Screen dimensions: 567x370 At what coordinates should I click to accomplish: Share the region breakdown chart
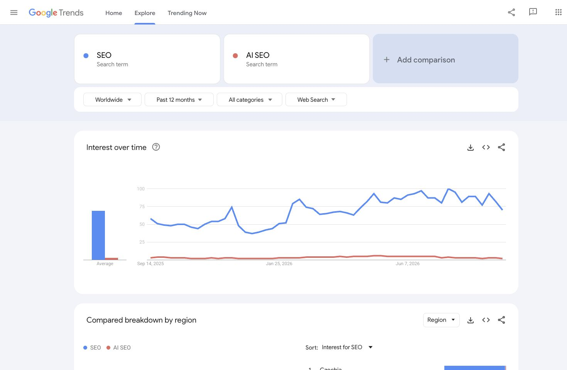[x=501, y=320]
